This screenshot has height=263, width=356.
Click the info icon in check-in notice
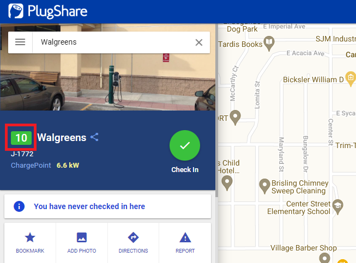pyautogui.click(x=19, y=206)
